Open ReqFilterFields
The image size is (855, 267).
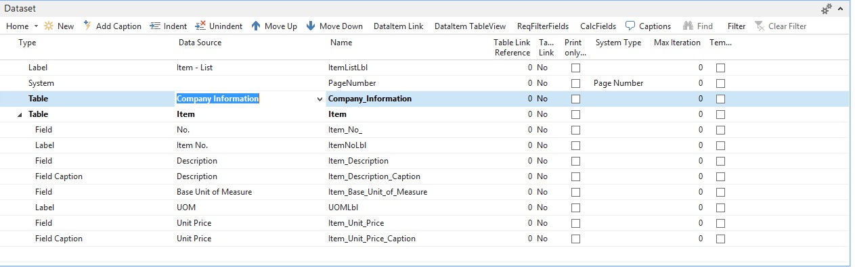[543, 26]
